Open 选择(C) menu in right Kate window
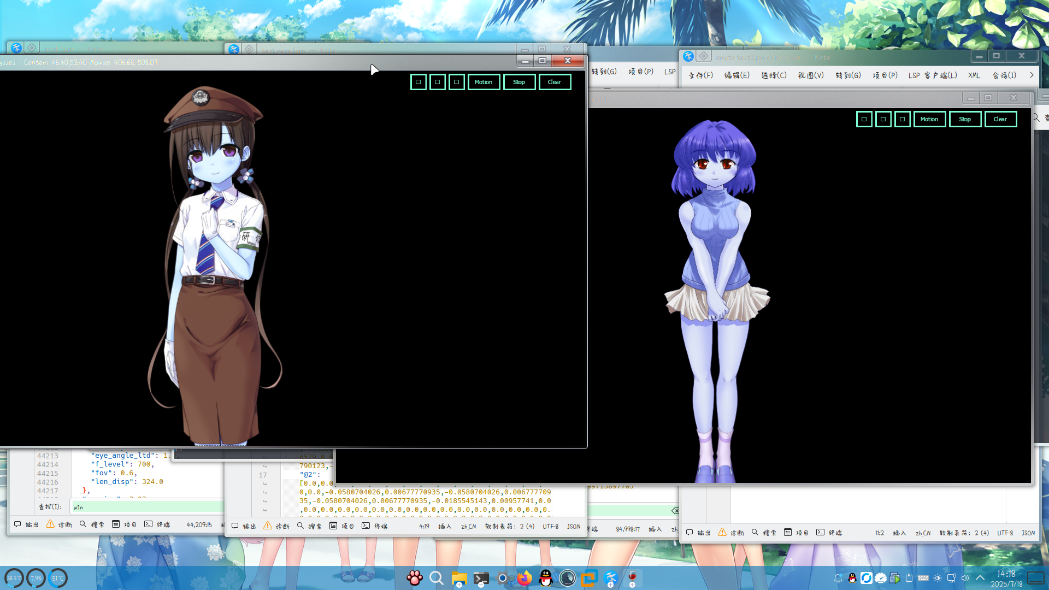 774,75
